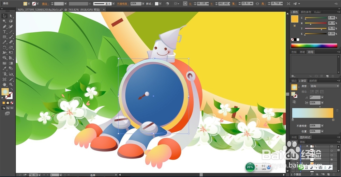Screen dimensions: 341x177
Task: Switch to the 画板 panel tab
Action: (302, 142)
